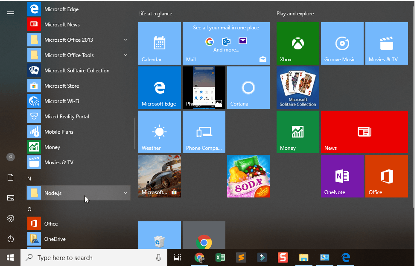Open the Documents shortcut in Start sidebar
417x266 pixels.
[x=11, y=177]
